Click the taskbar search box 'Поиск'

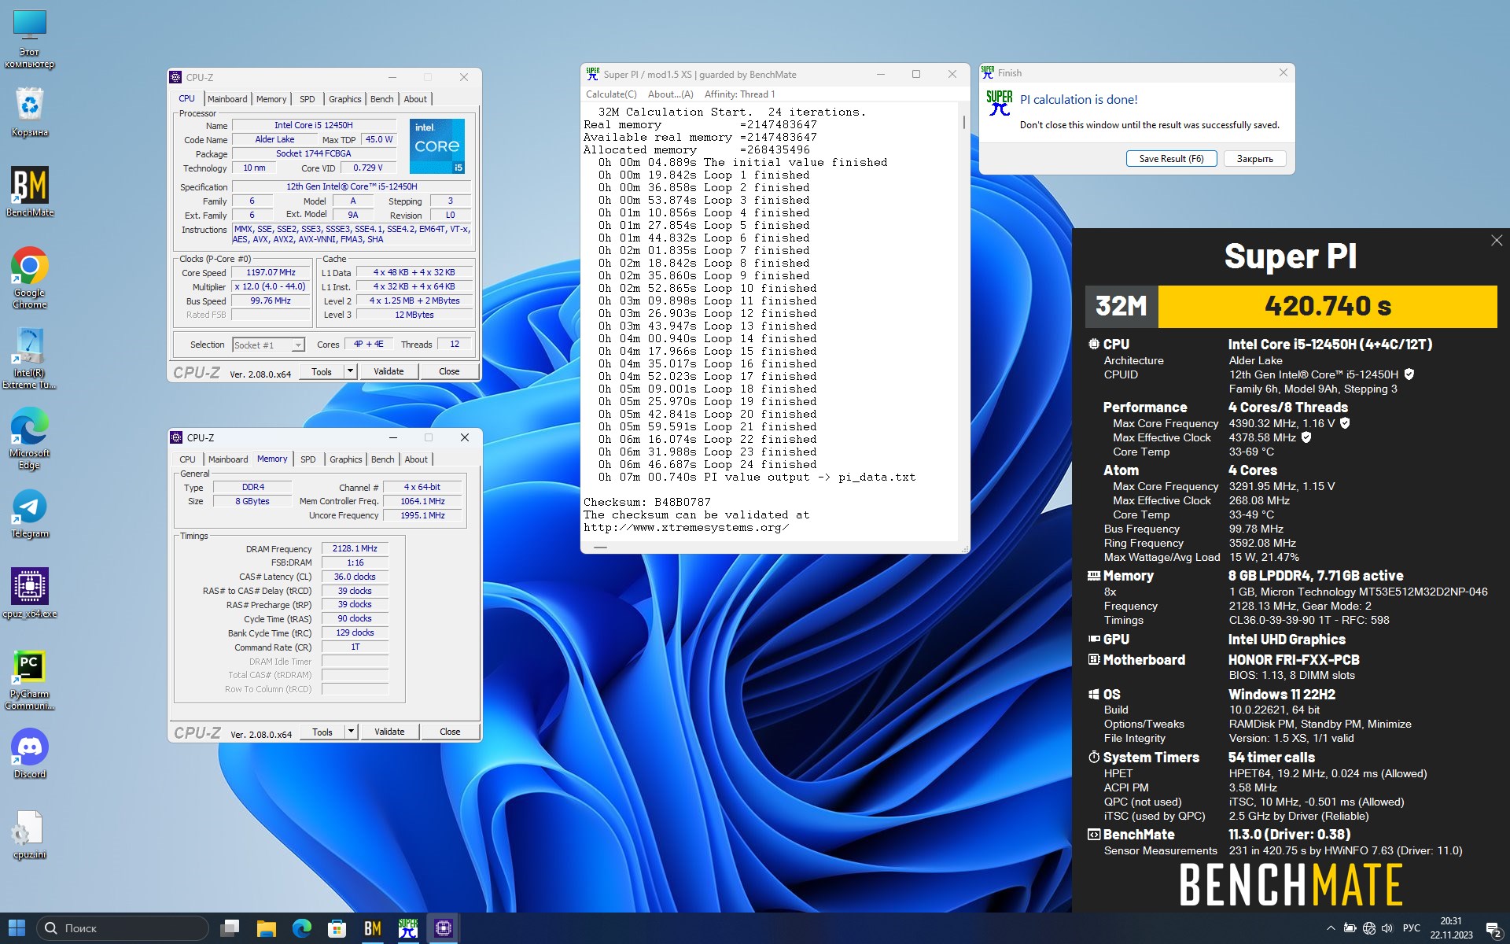(x=123, y=928)
